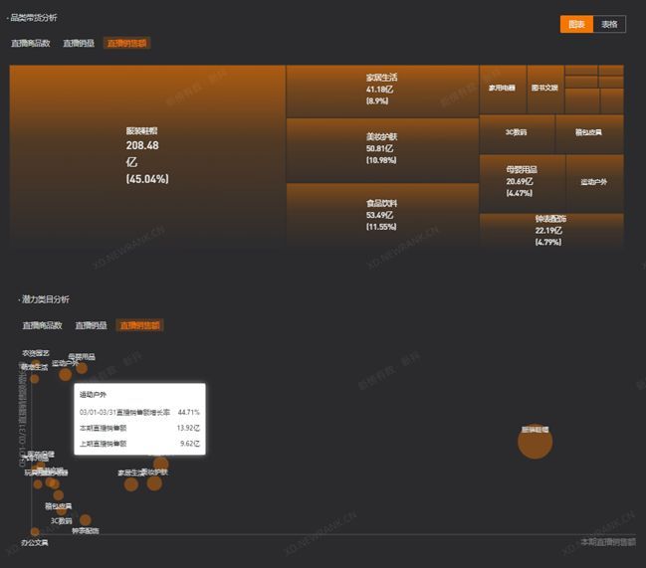Select 直播商品数 tab in 潜力类目分析

click(x=43, y=325)
